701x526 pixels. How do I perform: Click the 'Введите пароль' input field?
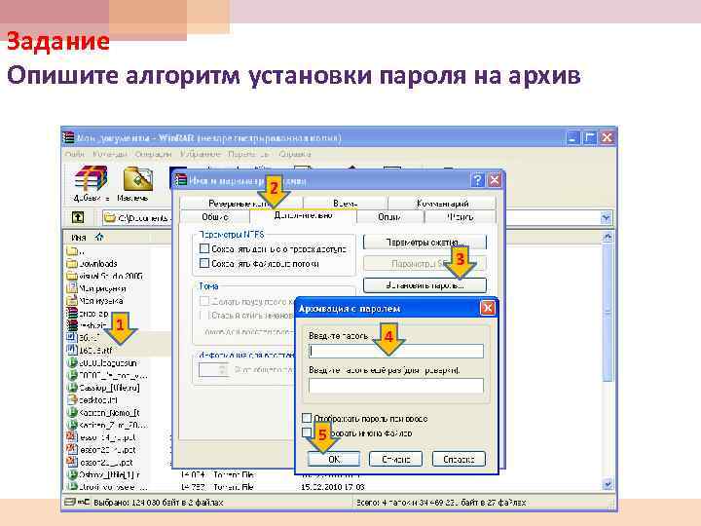point(396,351)
